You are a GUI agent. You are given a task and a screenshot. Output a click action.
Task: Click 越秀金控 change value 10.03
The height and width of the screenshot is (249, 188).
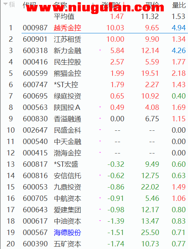115,28
